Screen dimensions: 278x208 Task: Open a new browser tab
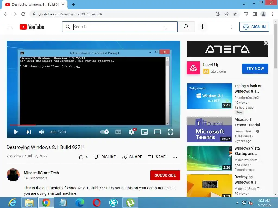pos(73,5)
